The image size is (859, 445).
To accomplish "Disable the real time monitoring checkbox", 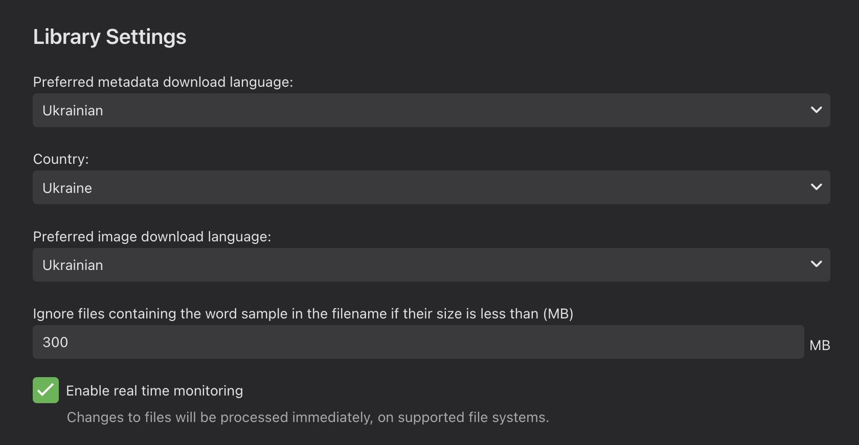I will [46, 390].
